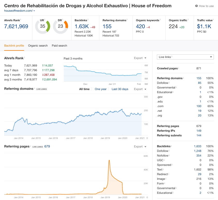The image size is (218, 200).
Task: Click the Ahrefs Rank past 3 months chart
Action: tap(103, 72)
